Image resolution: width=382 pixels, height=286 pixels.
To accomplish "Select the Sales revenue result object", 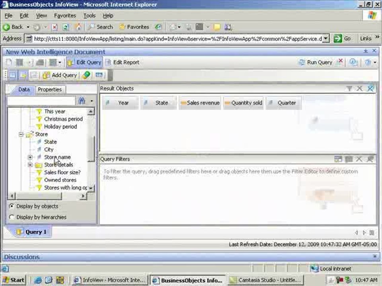I will [200, 103].
